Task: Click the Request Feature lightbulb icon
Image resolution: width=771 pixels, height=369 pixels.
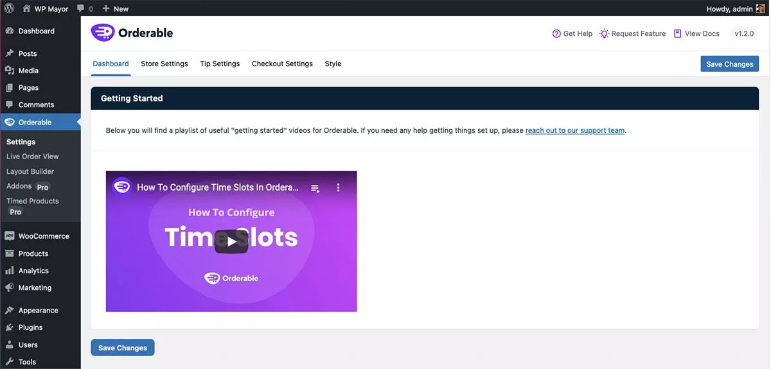Action: (604, 33)
